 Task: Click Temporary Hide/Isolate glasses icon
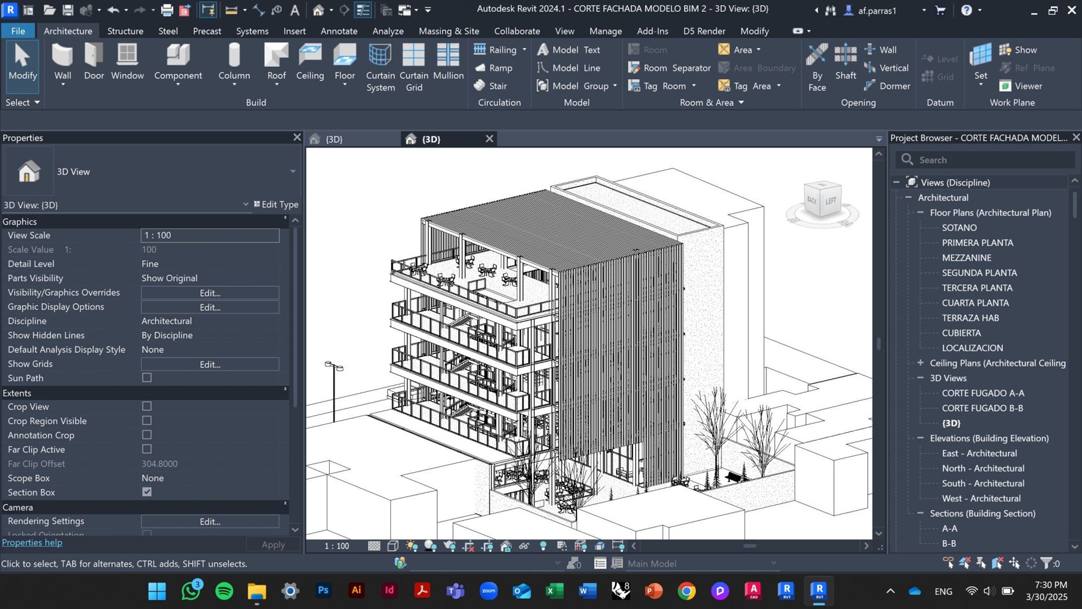pyautogui.click(x=524, y=546)
